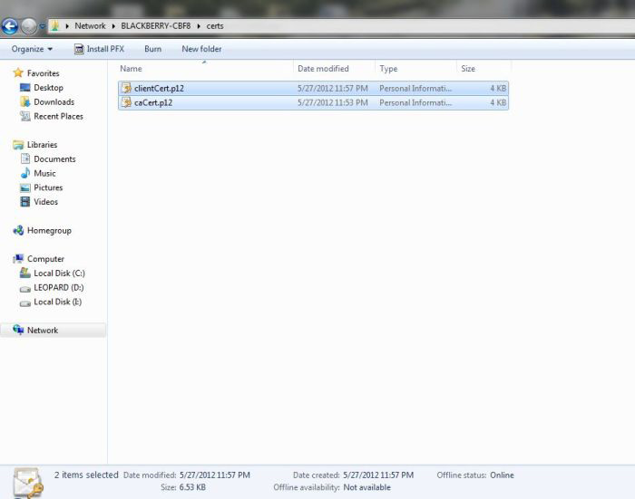This screenshot has height=499, width=635.
Task: Open Downloads from the sidebar
Action: [x=54, y=102]
